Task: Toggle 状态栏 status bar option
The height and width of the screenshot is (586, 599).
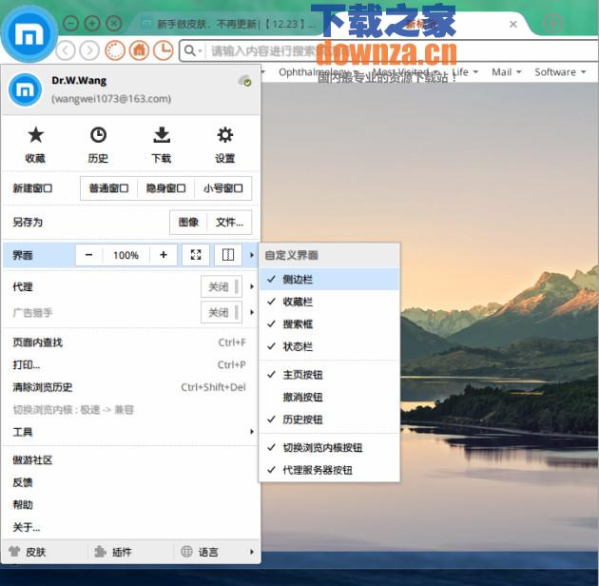Action: (329, 346)
